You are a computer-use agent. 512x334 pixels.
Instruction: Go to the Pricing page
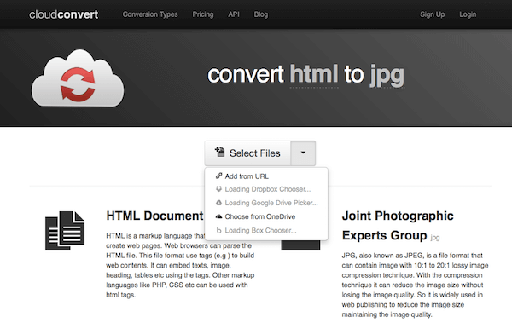[x=203, y=14]
